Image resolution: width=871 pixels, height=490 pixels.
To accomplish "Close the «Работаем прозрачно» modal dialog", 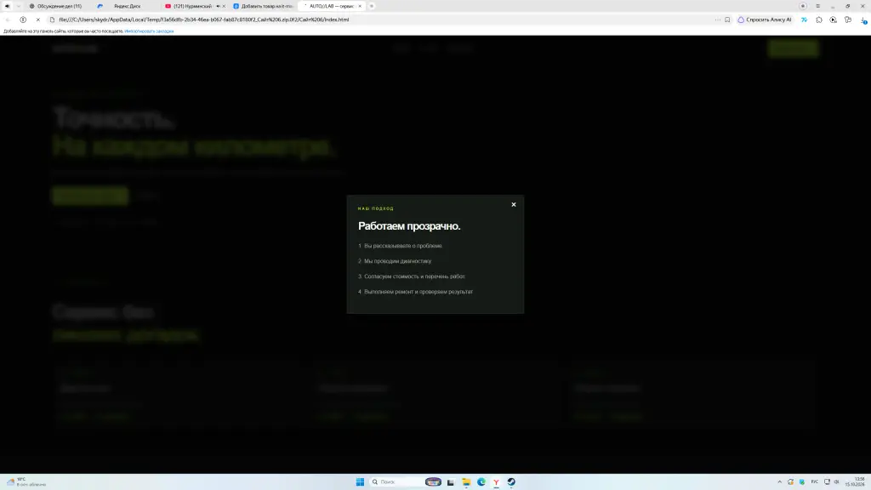I will pos(513,204).
